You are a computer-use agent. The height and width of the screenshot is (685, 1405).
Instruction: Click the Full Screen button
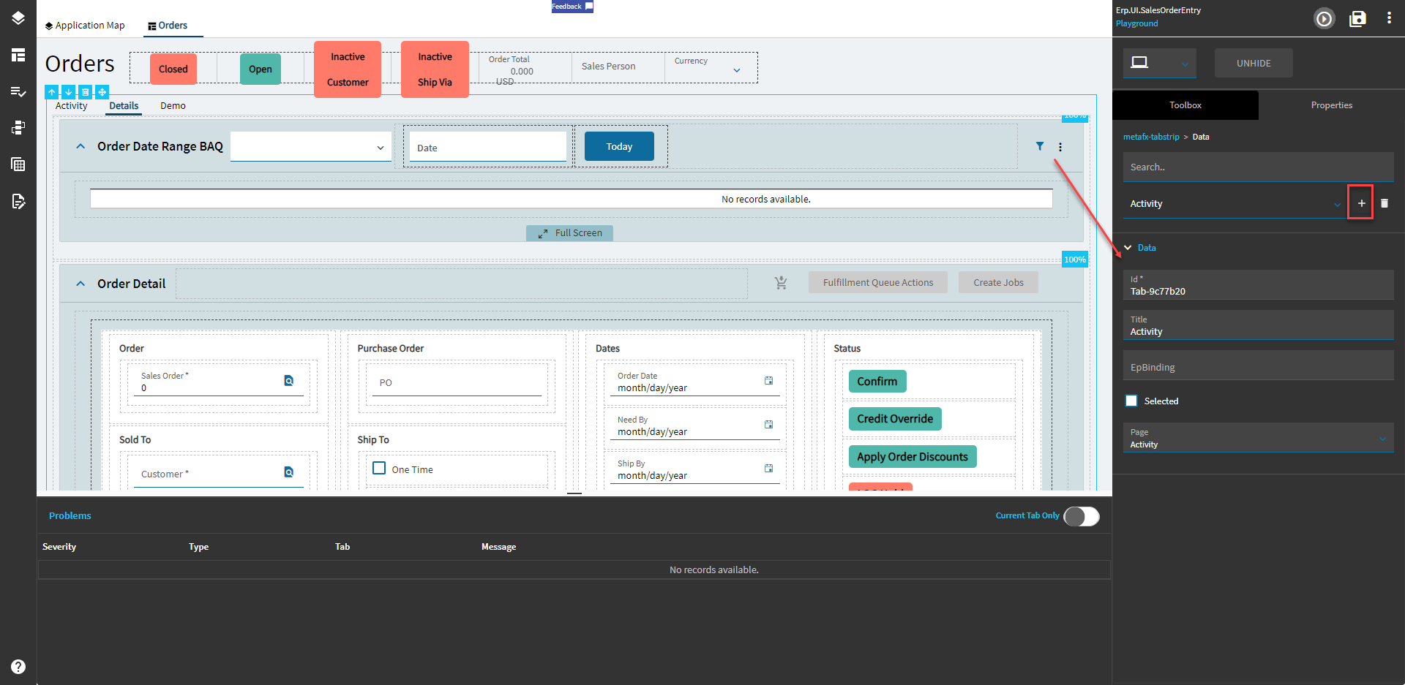[x=569, y=233]
